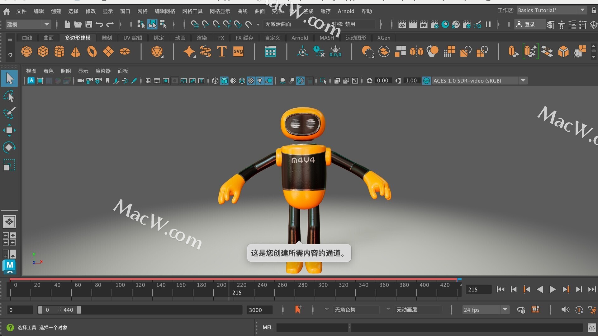The height and width of the screenshot is (336, 598).
Task: Open the viewport 着色 panel menu
Action: pos(48,71)
